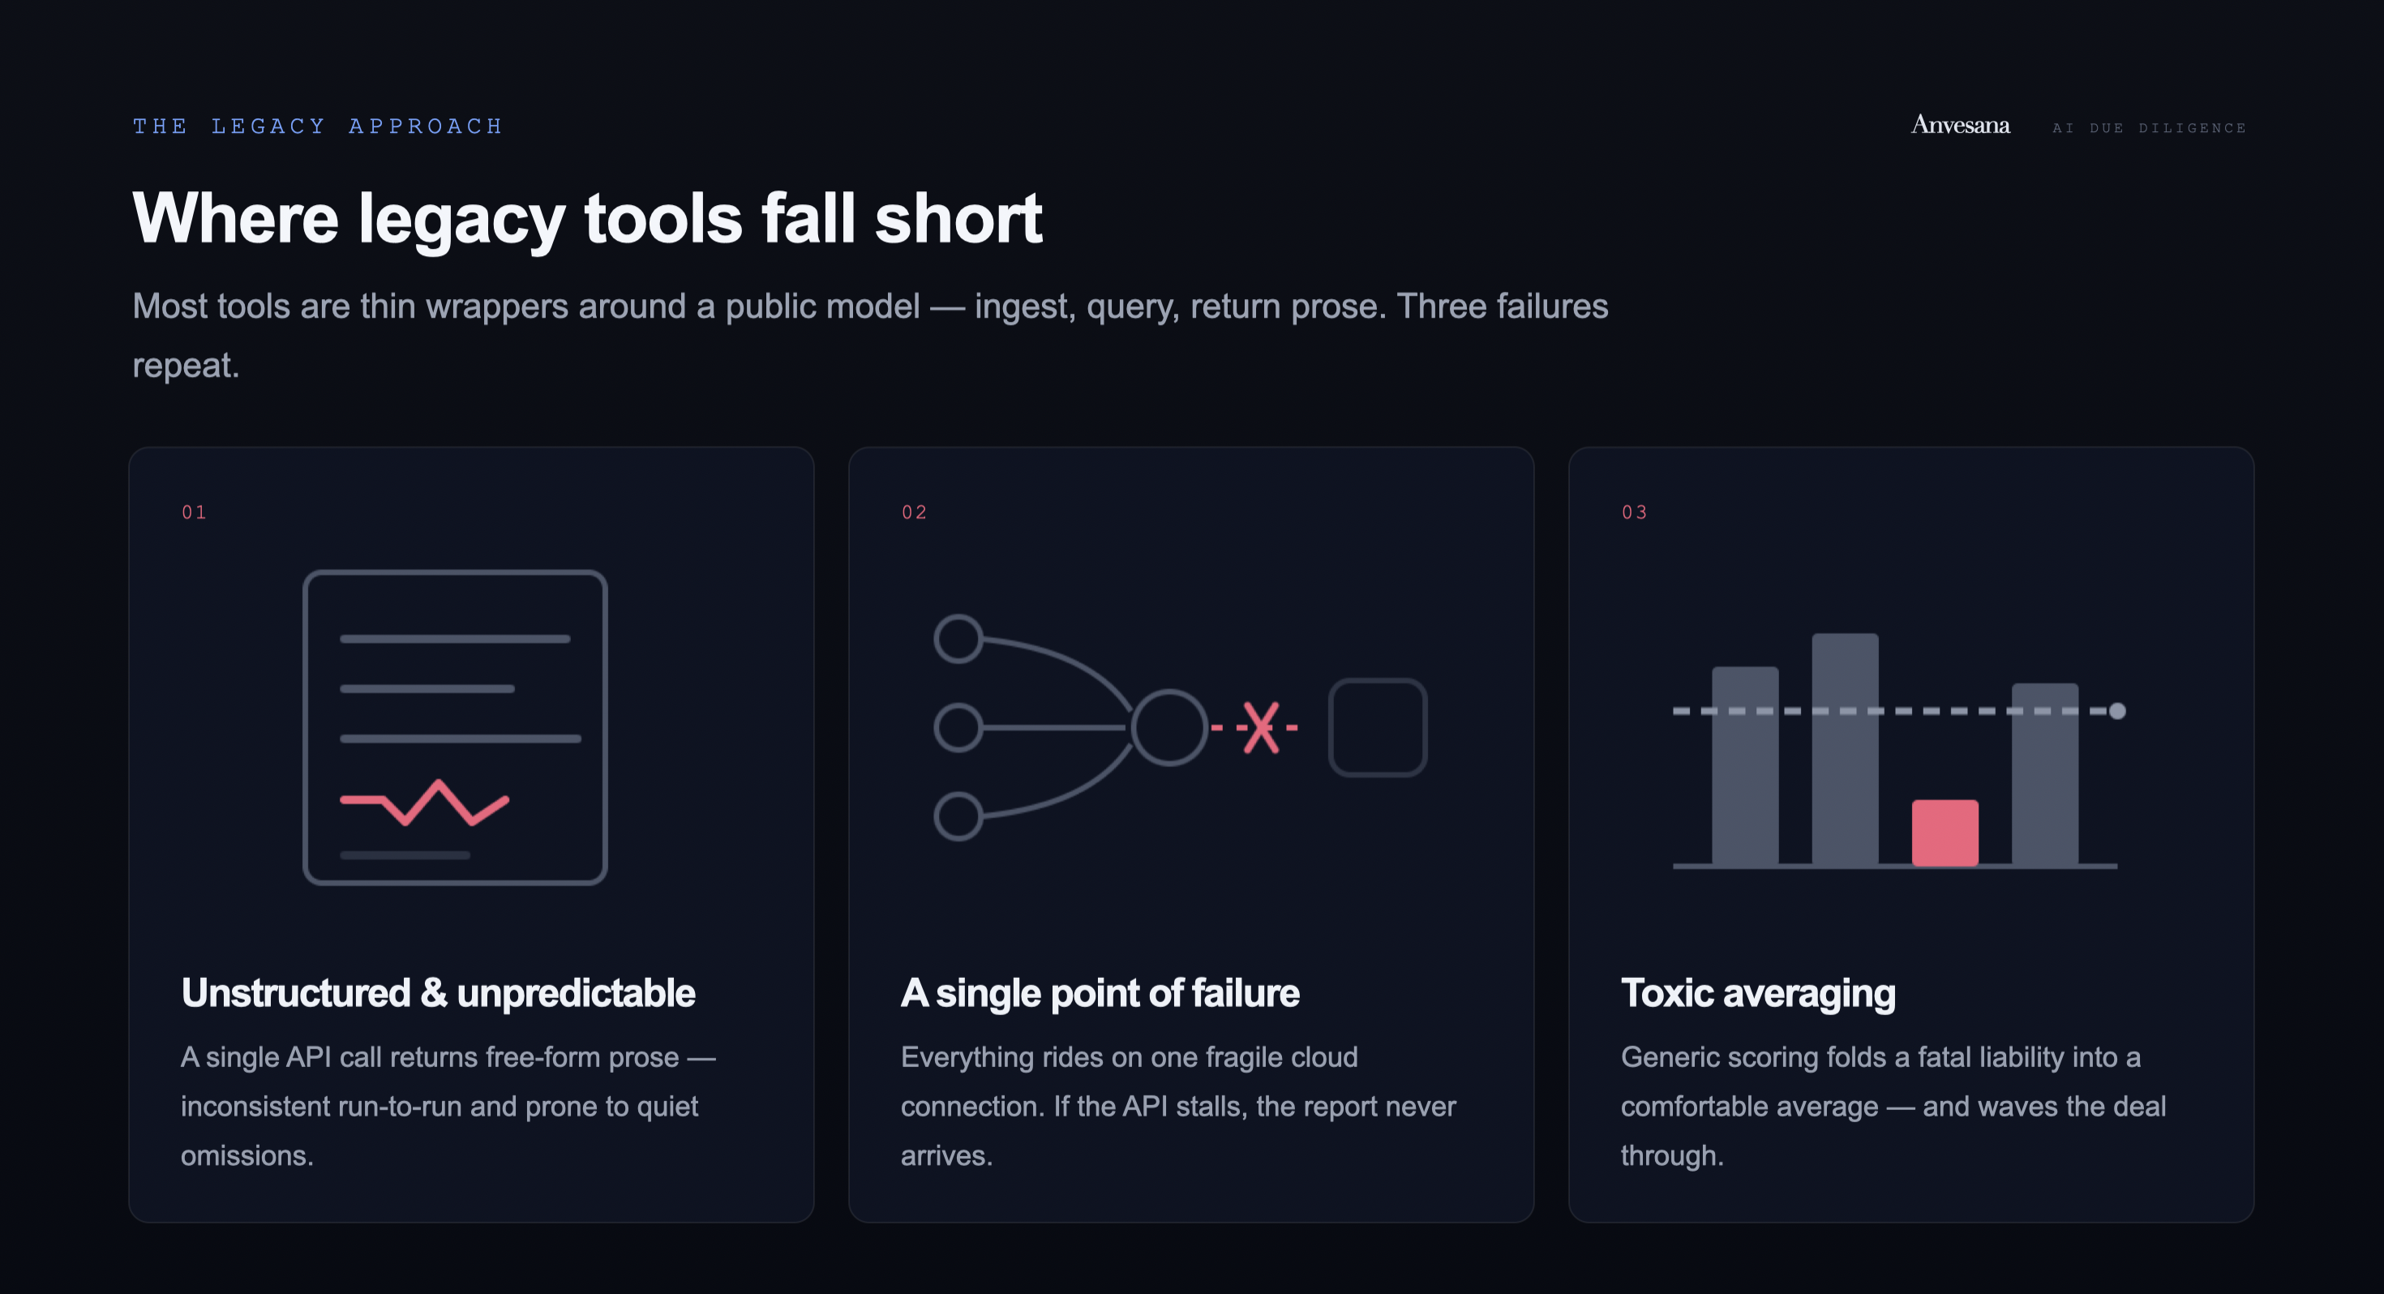Click the document illustration in card 01
Screen dimensions: 2384x1294
click(456, 727)
